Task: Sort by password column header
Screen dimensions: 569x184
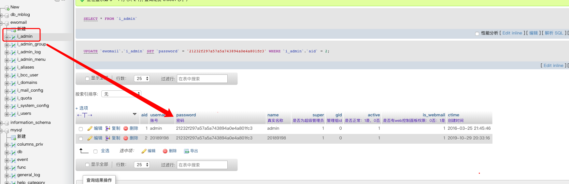Action: [x=186, y=115]
